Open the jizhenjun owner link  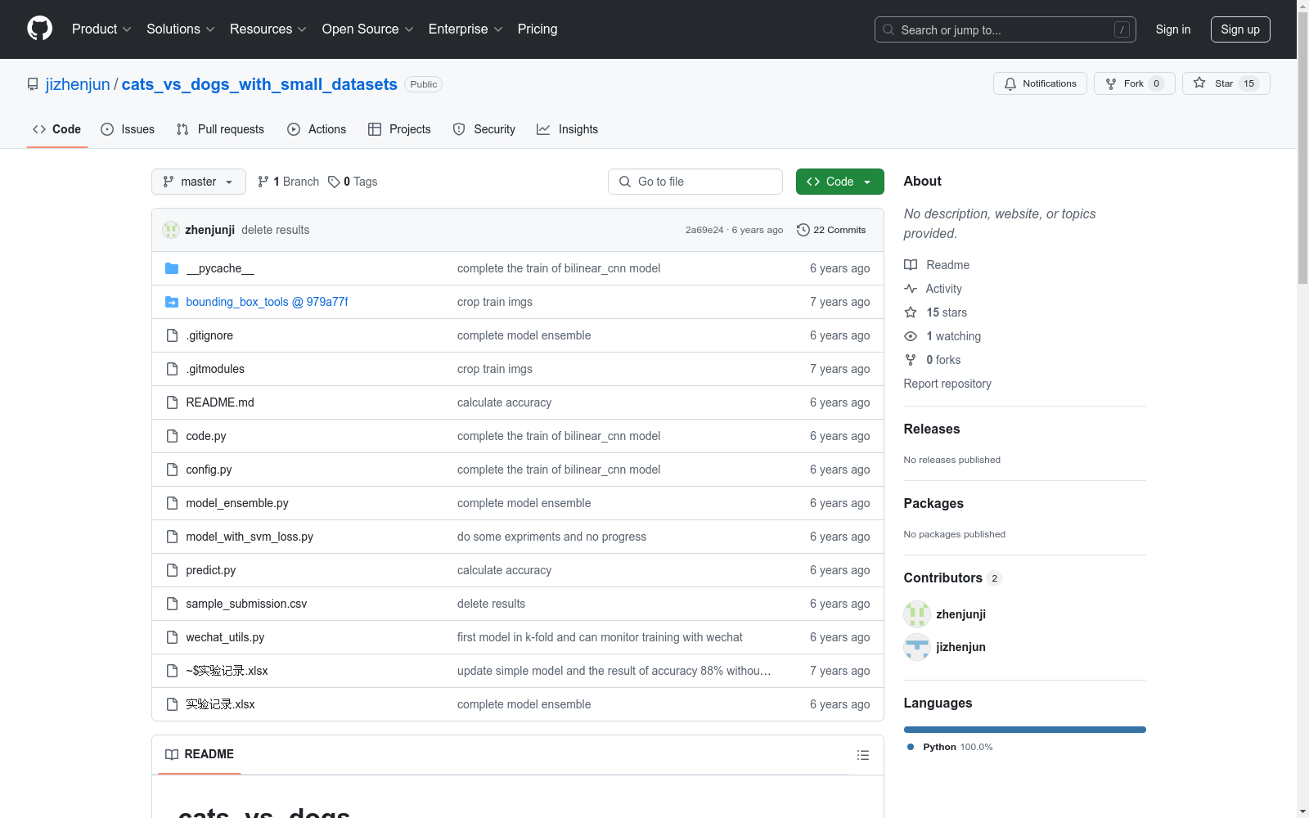coord(78,84)
